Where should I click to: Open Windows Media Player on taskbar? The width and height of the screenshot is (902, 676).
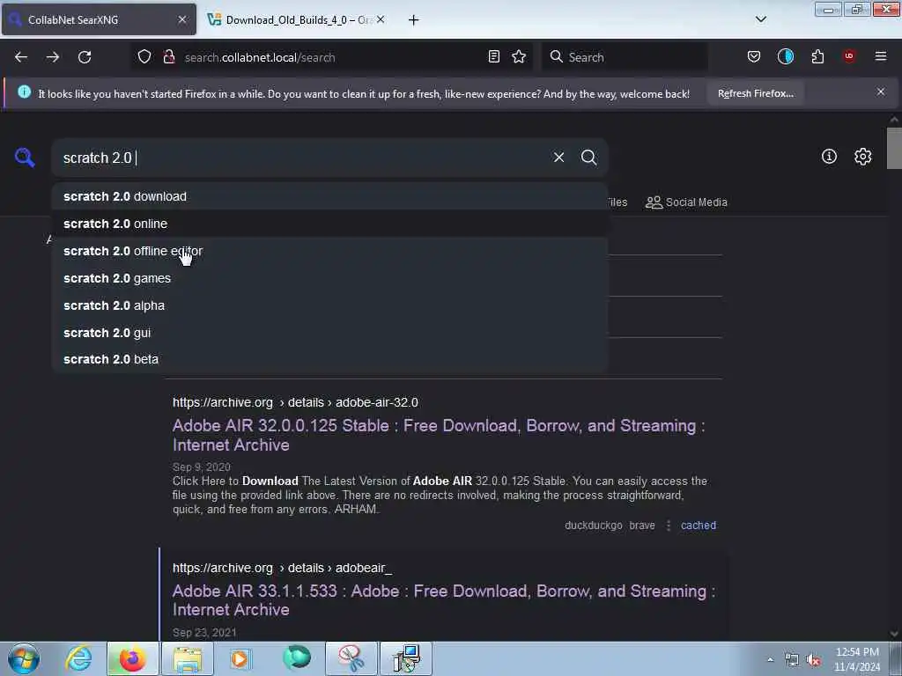point(241,658)
